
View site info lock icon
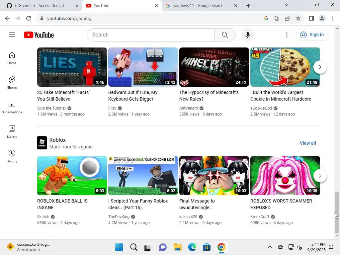[x=42, y=19]
